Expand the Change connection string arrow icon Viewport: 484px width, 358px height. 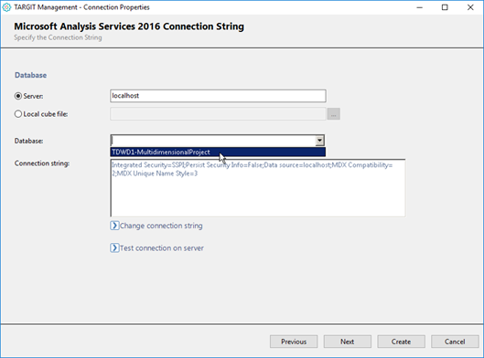tap(114, 226)
